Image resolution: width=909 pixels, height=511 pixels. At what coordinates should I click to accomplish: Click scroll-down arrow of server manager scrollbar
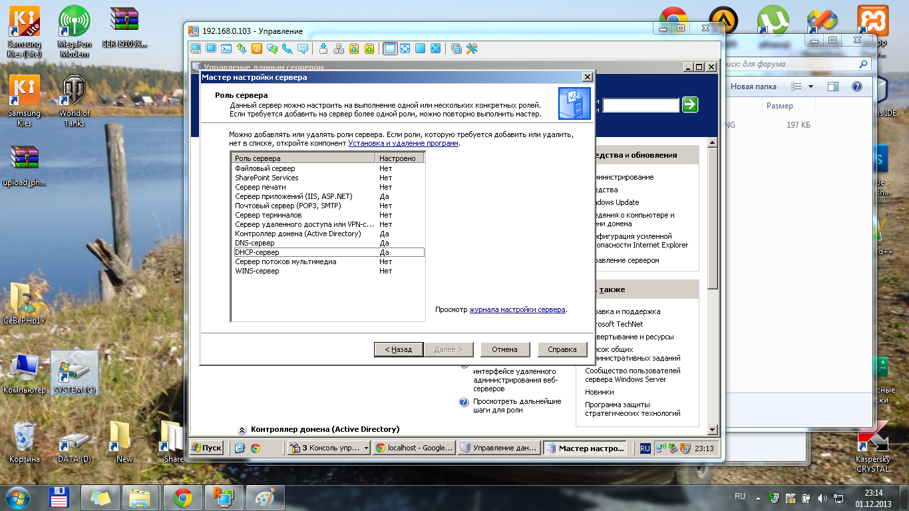(712, 430)
